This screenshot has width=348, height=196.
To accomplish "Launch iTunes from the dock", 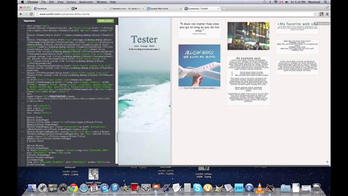I will (115, 188).
